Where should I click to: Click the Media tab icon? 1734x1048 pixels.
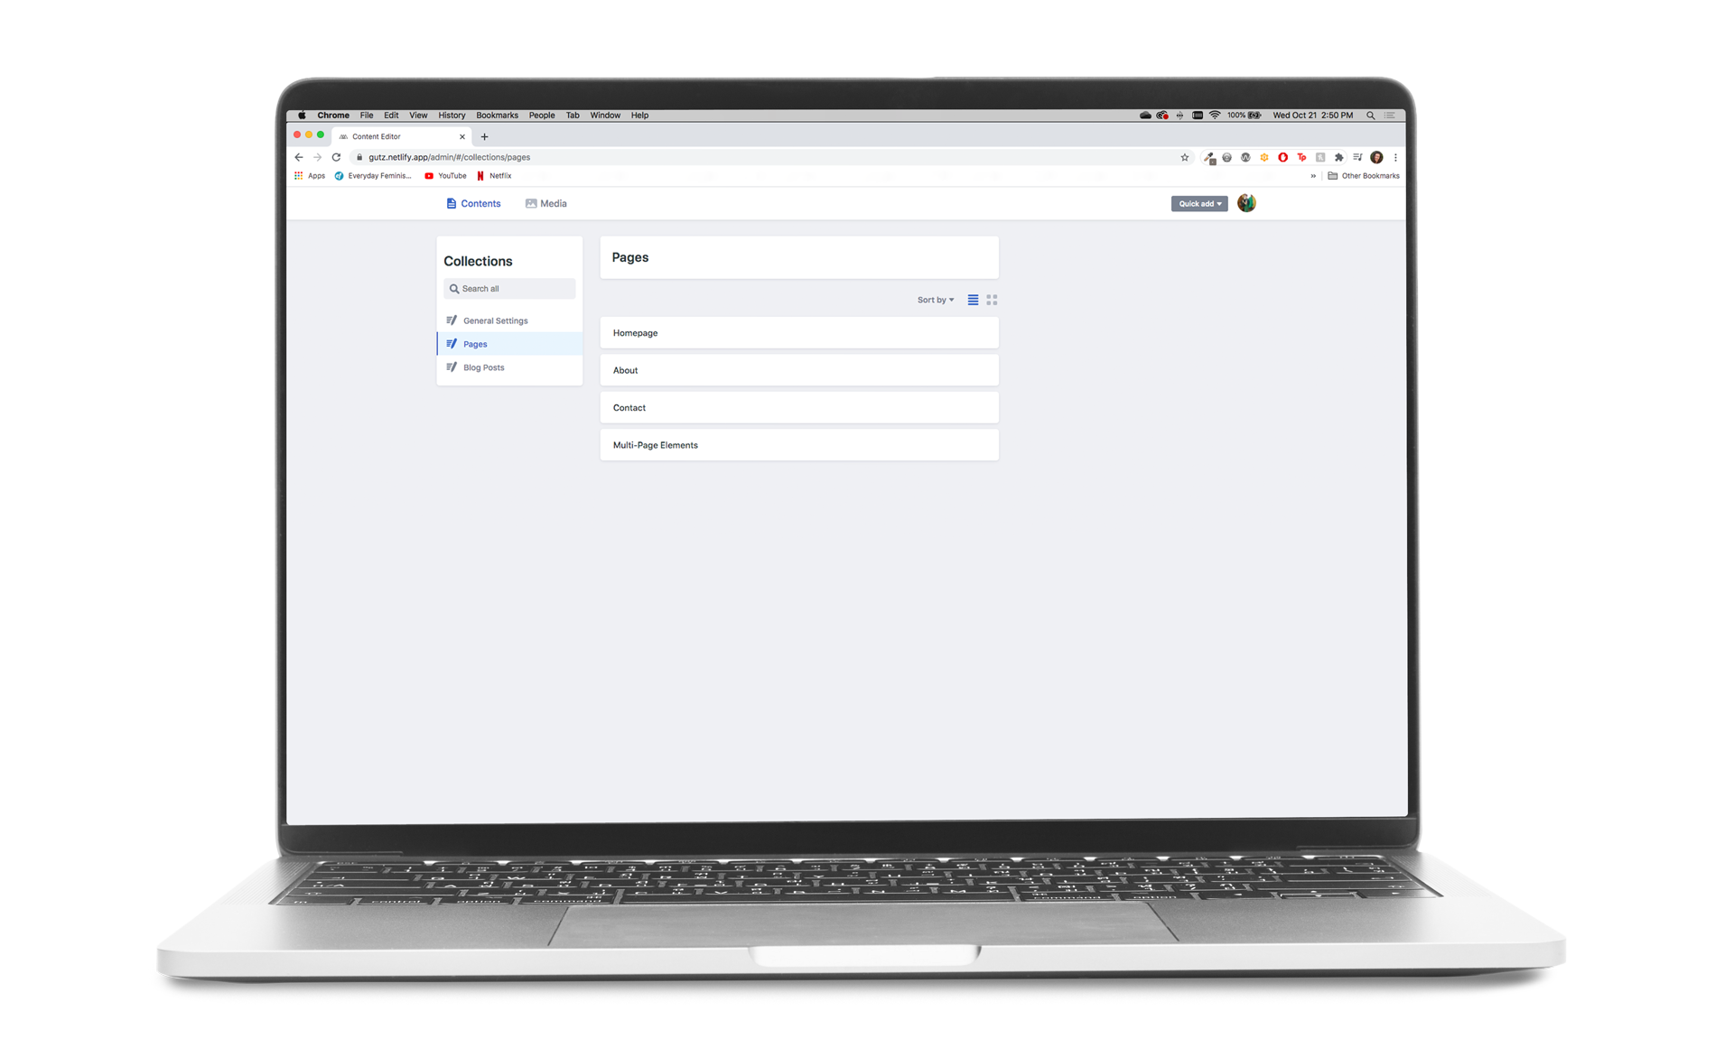533,203
